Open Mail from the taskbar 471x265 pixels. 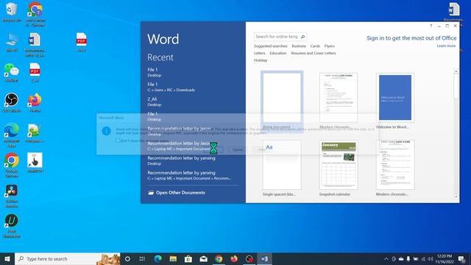click(x=203, y=258)
